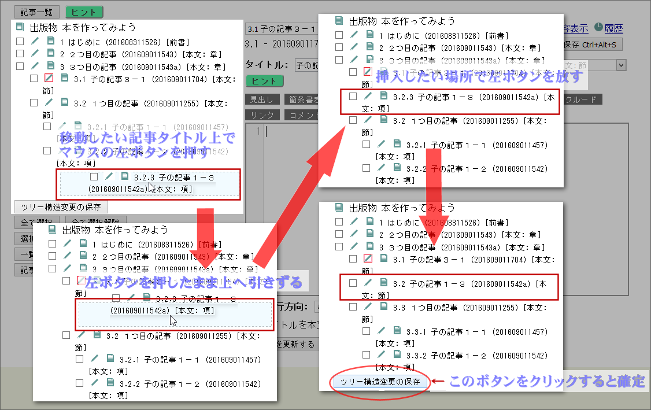Click pencil icon for 3.2.2 in lower-left tree panel
The width and height of the screenshot is (651, 410).
click(x=95, y=382)
